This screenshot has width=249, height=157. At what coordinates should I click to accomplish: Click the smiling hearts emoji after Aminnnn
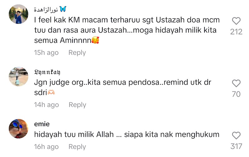point(95,40)
